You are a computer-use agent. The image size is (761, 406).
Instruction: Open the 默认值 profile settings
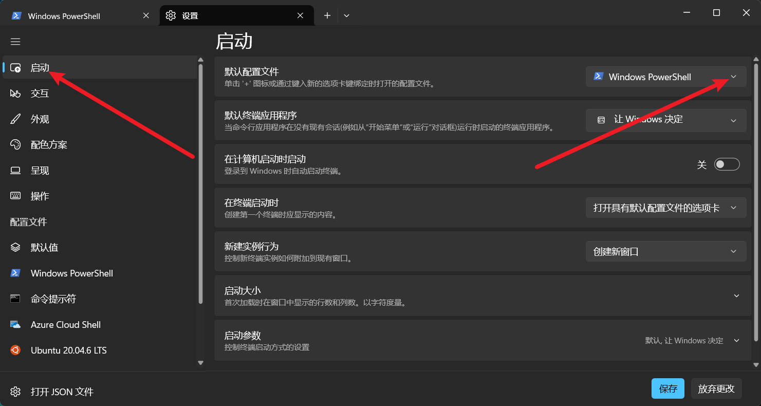click(x=100, y=248)
